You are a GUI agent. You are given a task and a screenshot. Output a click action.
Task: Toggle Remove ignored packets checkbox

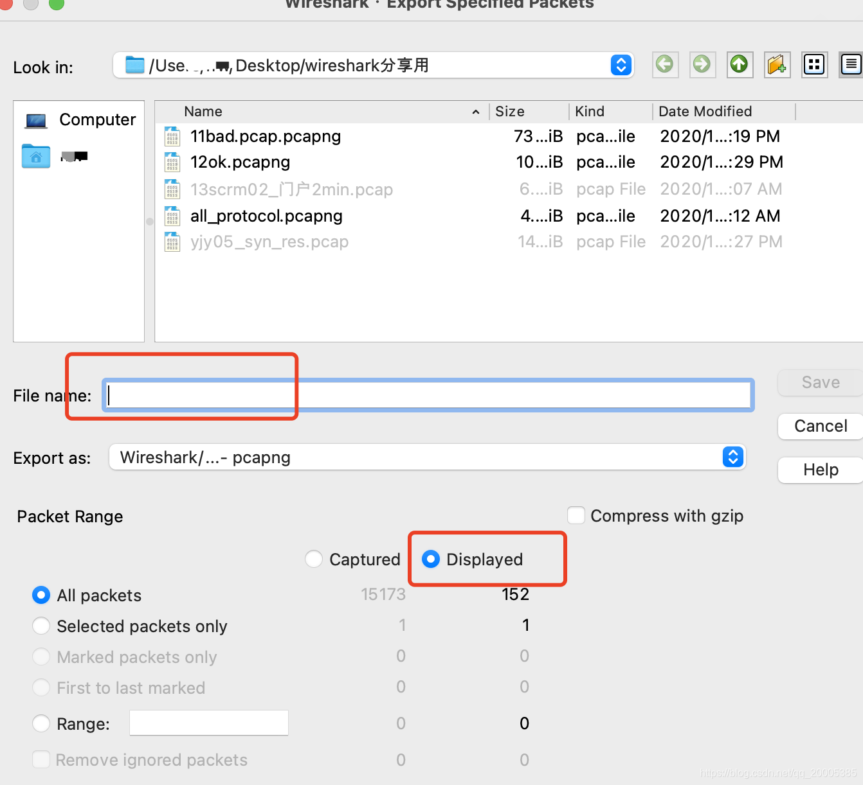(41, 759)
